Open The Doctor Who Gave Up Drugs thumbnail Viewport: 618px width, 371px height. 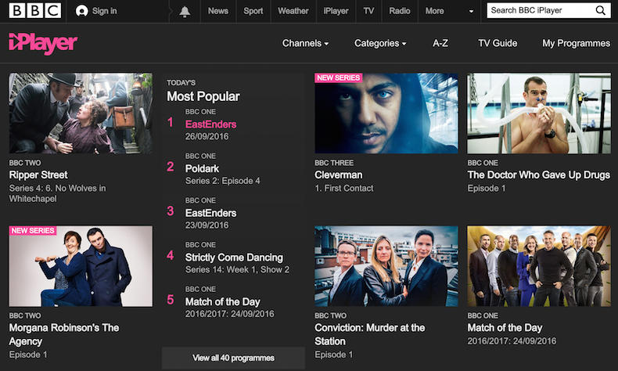(x=539, y=113)
